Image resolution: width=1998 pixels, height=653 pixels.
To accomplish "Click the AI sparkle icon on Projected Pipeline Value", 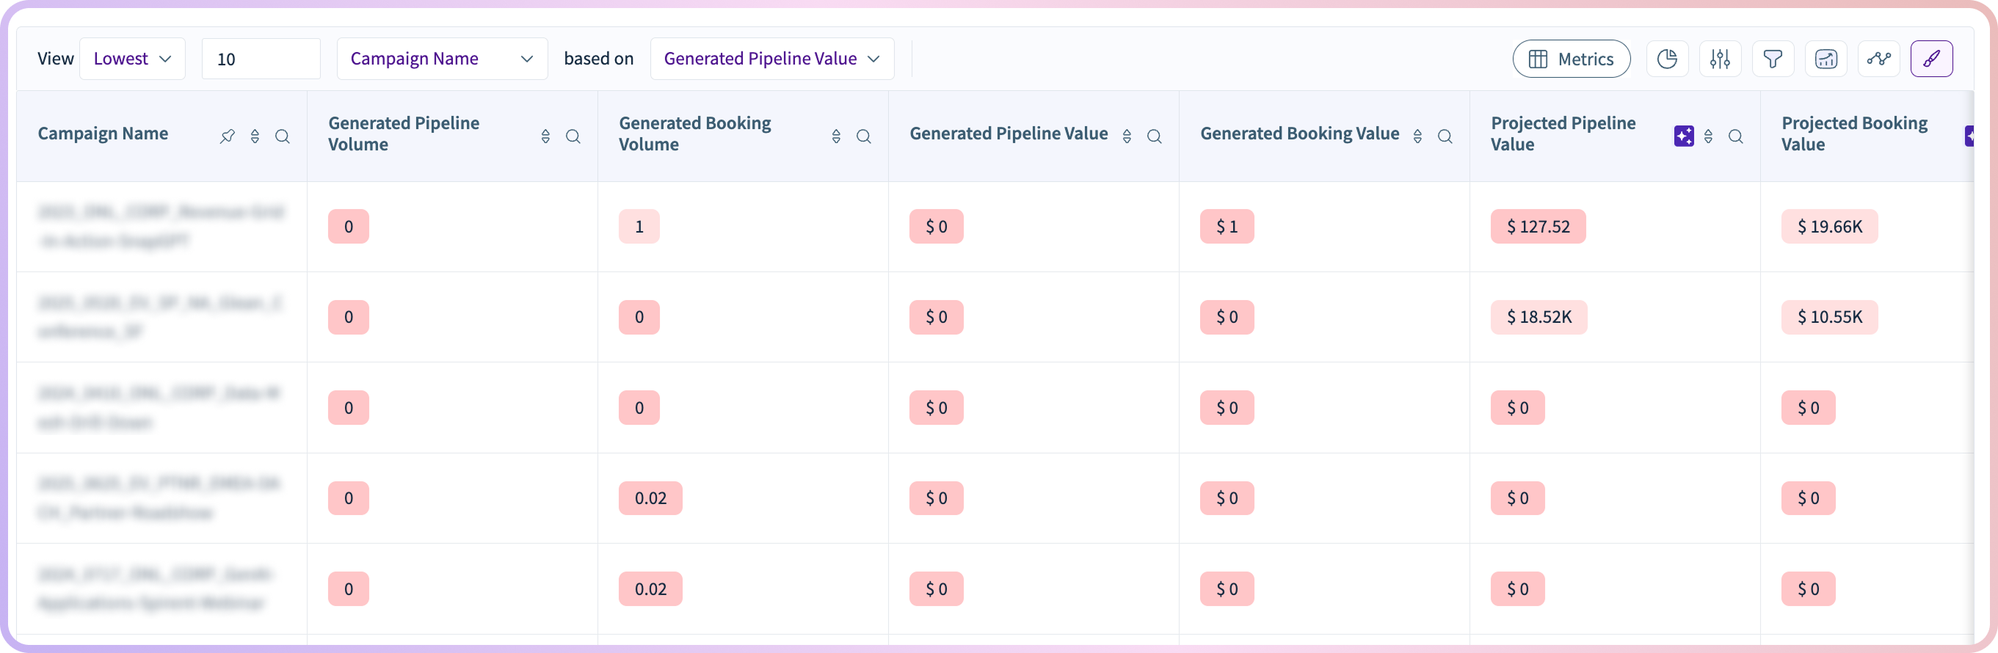I will click(1684, 136).
